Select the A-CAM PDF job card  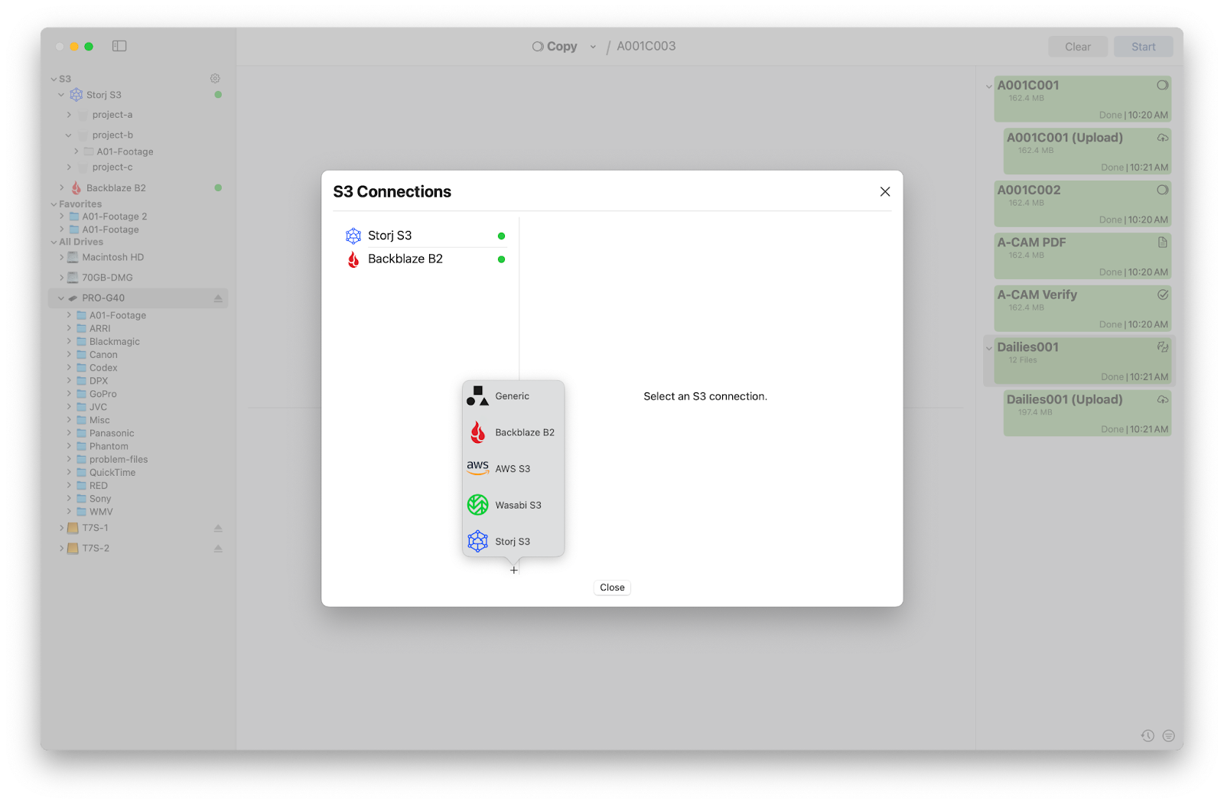coord(1082,256)
